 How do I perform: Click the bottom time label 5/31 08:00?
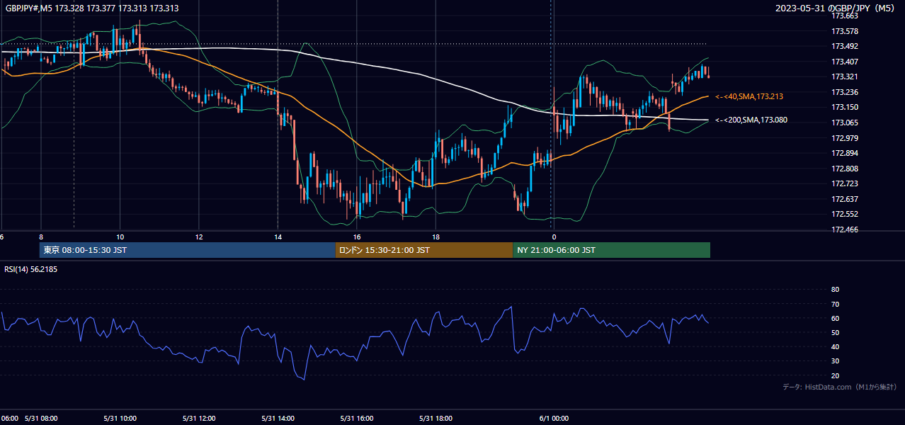[41, 419]
